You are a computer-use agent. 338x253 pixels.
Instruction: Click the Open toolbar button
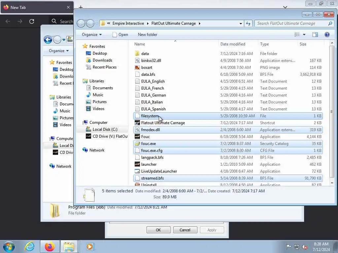tap(120, 35)
